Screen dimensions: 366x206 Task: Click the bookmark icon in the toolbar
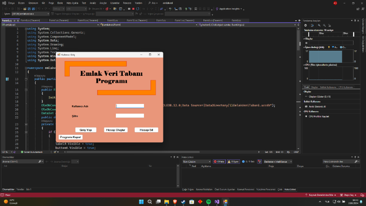(x=196, y=9)
